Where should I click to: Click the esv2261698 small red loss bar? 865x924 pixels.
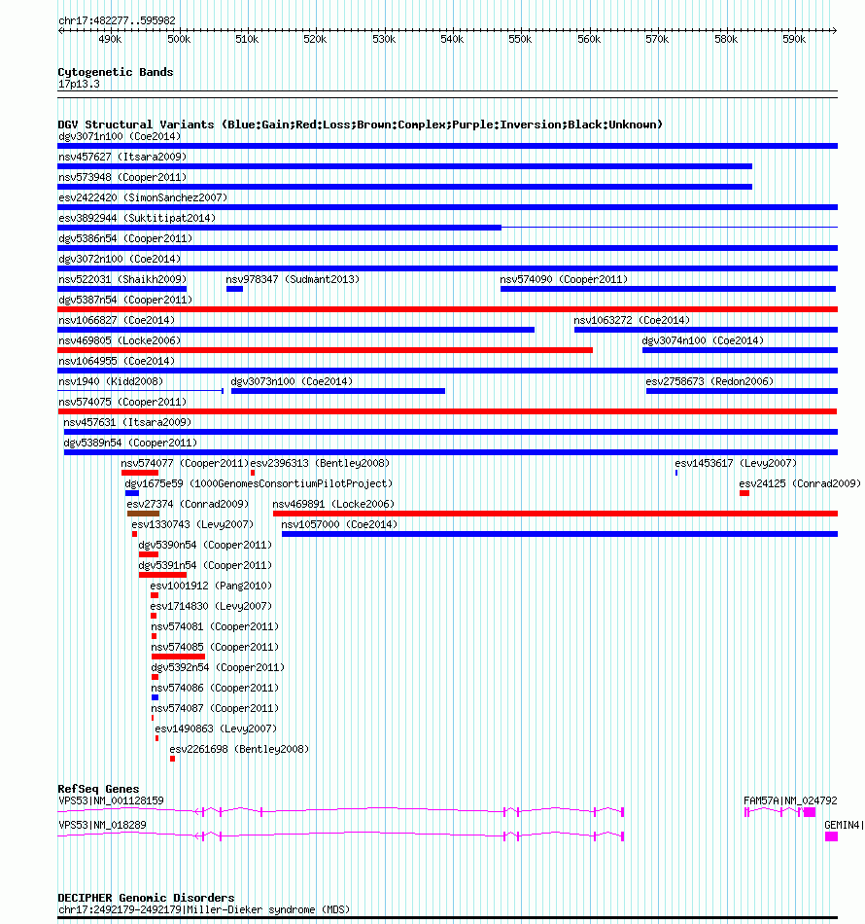(x=173, y=759)
